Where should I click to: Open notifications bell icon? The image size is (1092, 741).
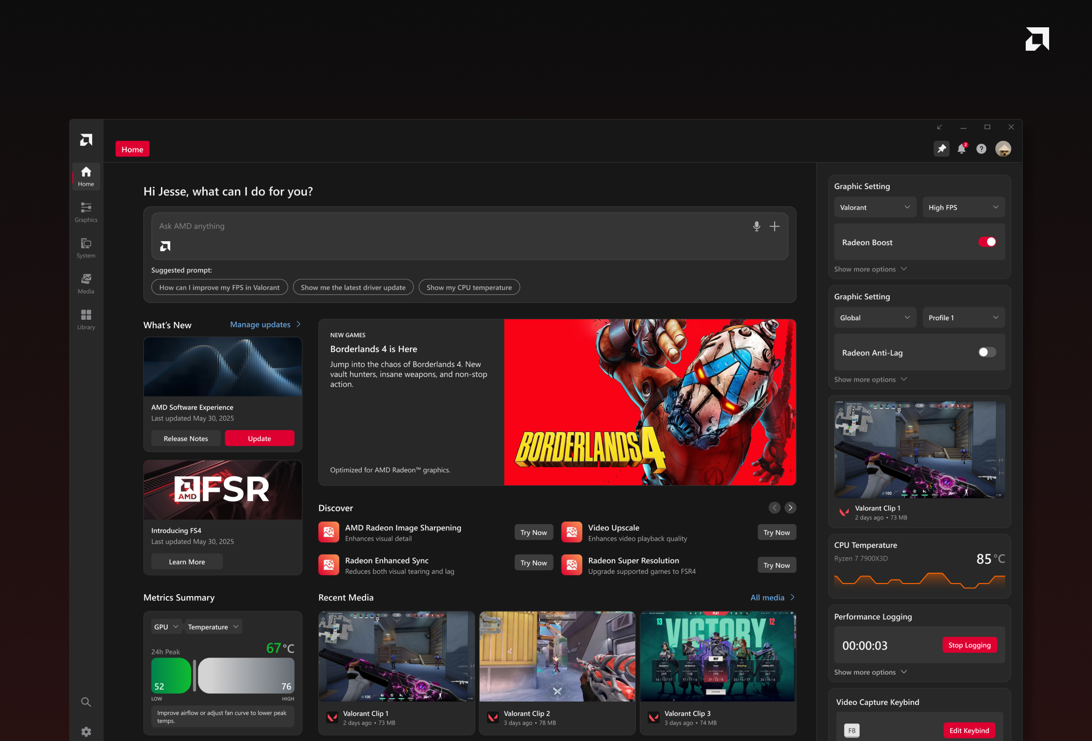coord(961,149)
